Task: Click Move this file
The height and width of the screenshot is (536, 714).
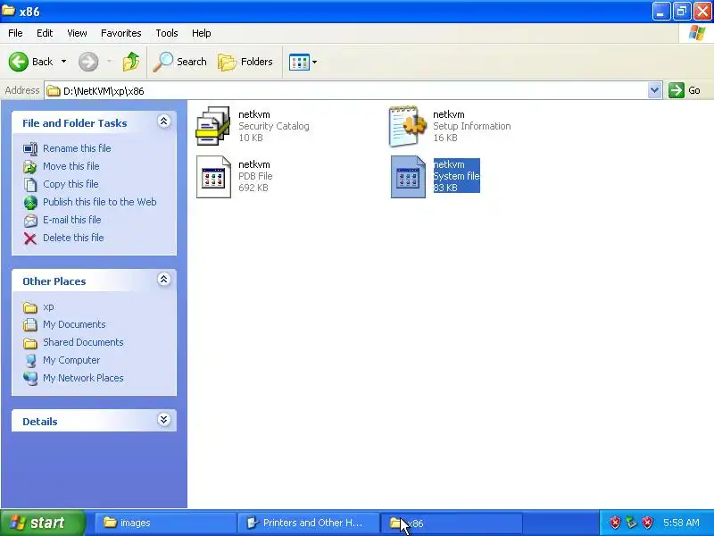Action: pyautogui.click(x=71, y=166)
